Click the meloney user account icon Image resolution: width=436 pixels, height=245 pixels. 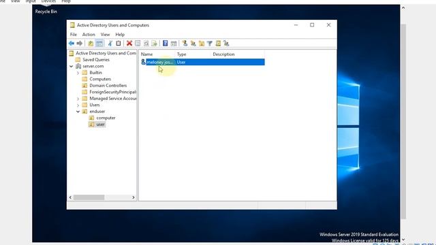[x=143, y=62]
